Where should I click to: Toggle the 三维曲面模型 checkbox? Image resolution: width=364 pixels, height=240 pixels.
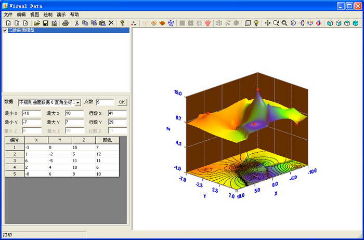click(5, 31)
